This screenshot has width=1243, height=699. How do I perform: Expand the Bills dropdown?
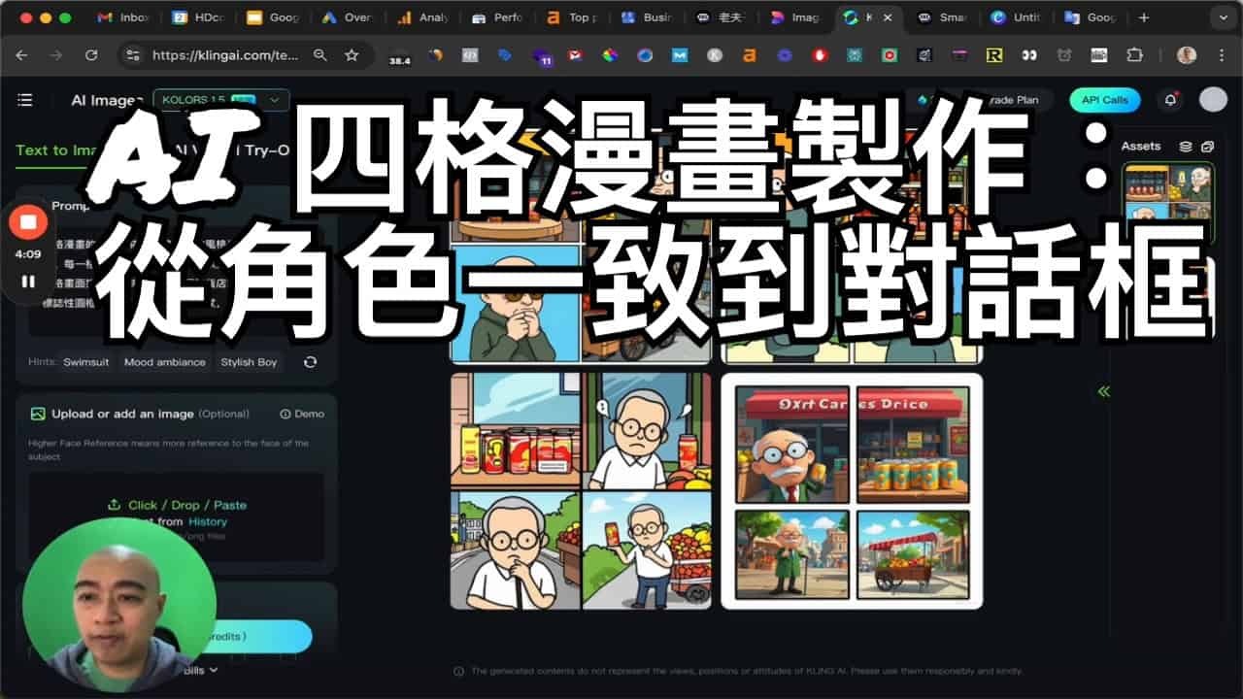click(x=200, y=669)
